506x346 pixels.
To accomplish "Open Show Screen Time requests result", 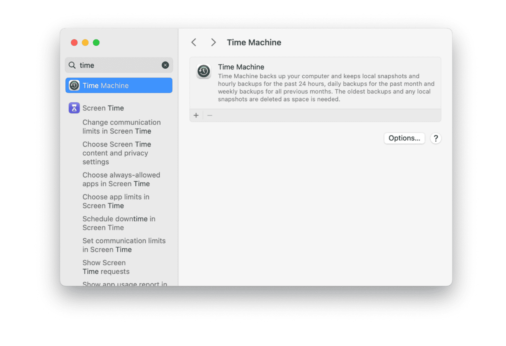I will (106, 267).
